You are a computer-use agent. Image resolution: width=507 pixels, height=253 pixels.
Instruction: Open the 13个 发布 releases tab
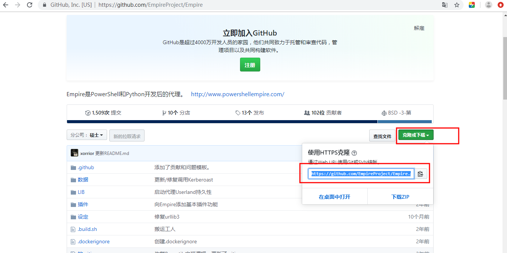point(249,113)
